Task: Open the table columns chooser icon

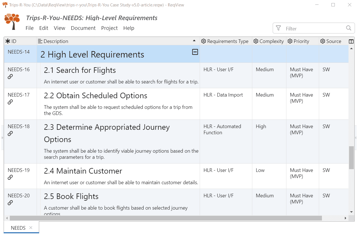Action: coord(351,41)
